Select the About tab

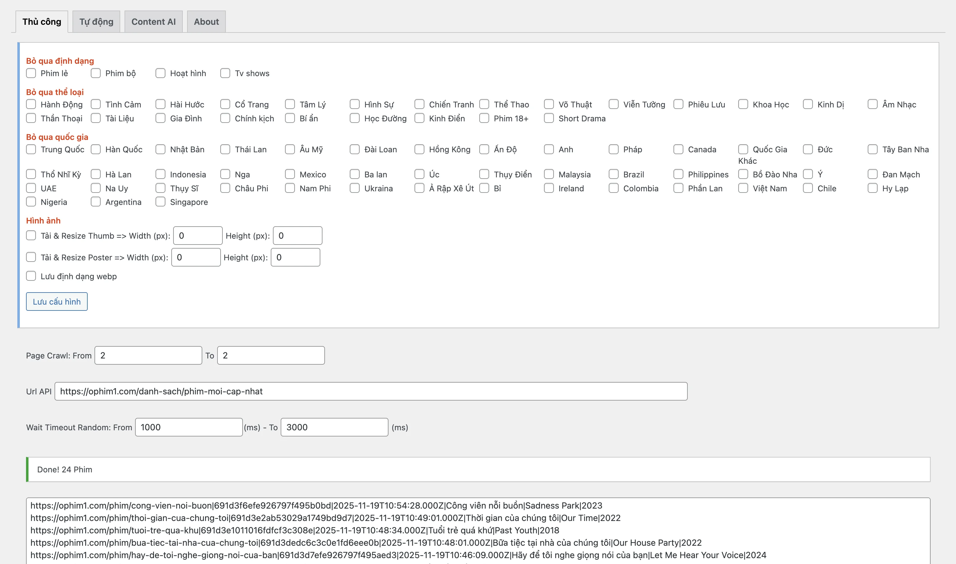click(x=206, y=22)
